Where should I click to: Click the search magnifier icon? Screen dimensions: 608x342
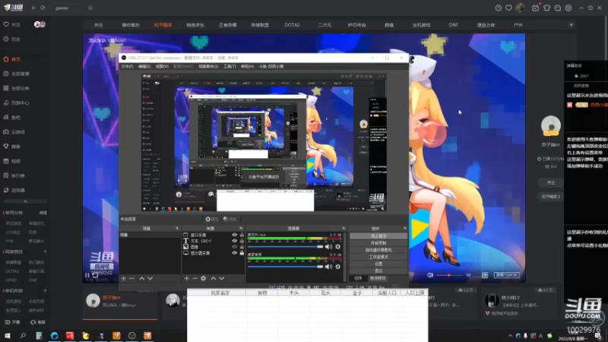pos(90,8)
